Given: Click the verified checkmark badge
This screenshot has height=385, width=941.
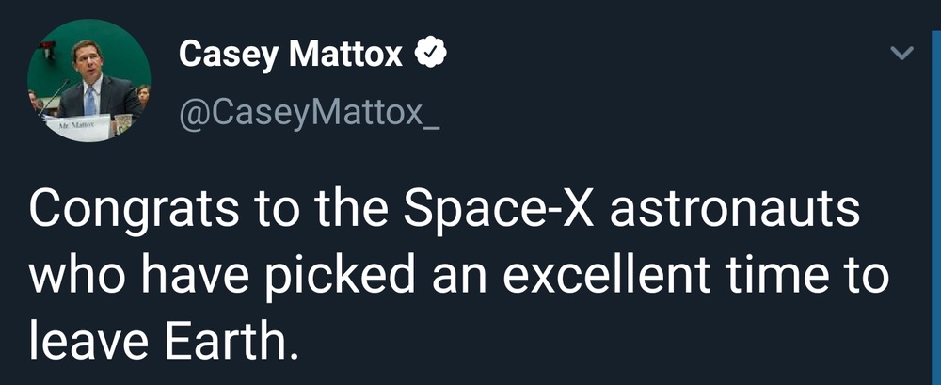Looking at the screenshot, I should click(429, 56).
